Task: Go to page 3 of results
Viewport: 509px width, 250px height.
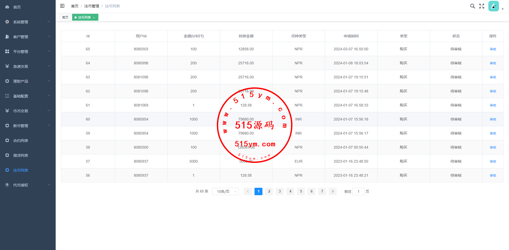Action: pyautogui.click(x=280, y=191)
